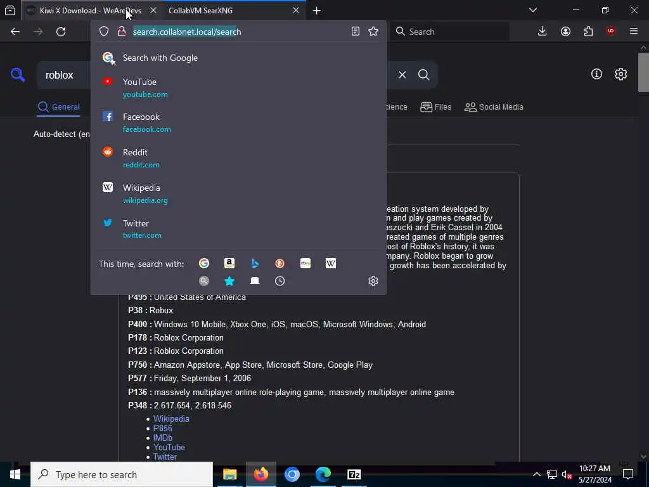Open search settings gear in dropdown
The width and height of the screenshot is (649, 487).
[x=373, y=281]
